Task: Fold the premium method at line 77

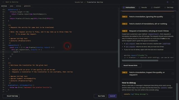Action: [x=5, y=85]
